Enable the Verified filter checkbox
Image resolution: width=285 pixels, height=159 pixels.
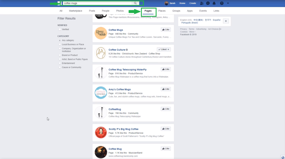click(60, 29)
